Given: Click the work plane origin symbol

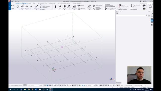Looking at the screenshot, I should tap(54, 69).
